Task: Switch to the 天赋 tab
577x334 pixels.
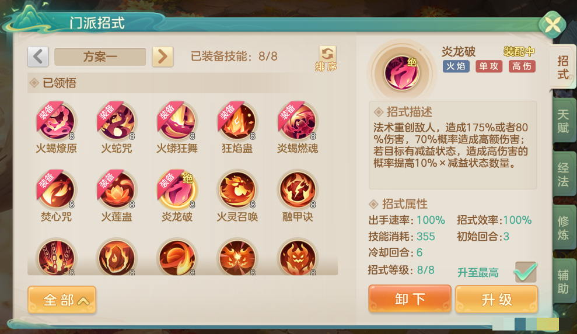Action: 564,121
